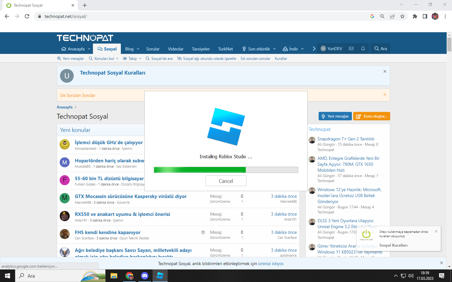
Task: Open the Videolar section
Action: tap(176, 49)
